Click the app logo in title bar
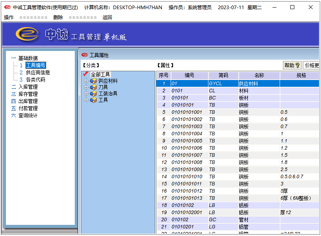The width and height of the screenshot is (321, 236). click(8, 7)
